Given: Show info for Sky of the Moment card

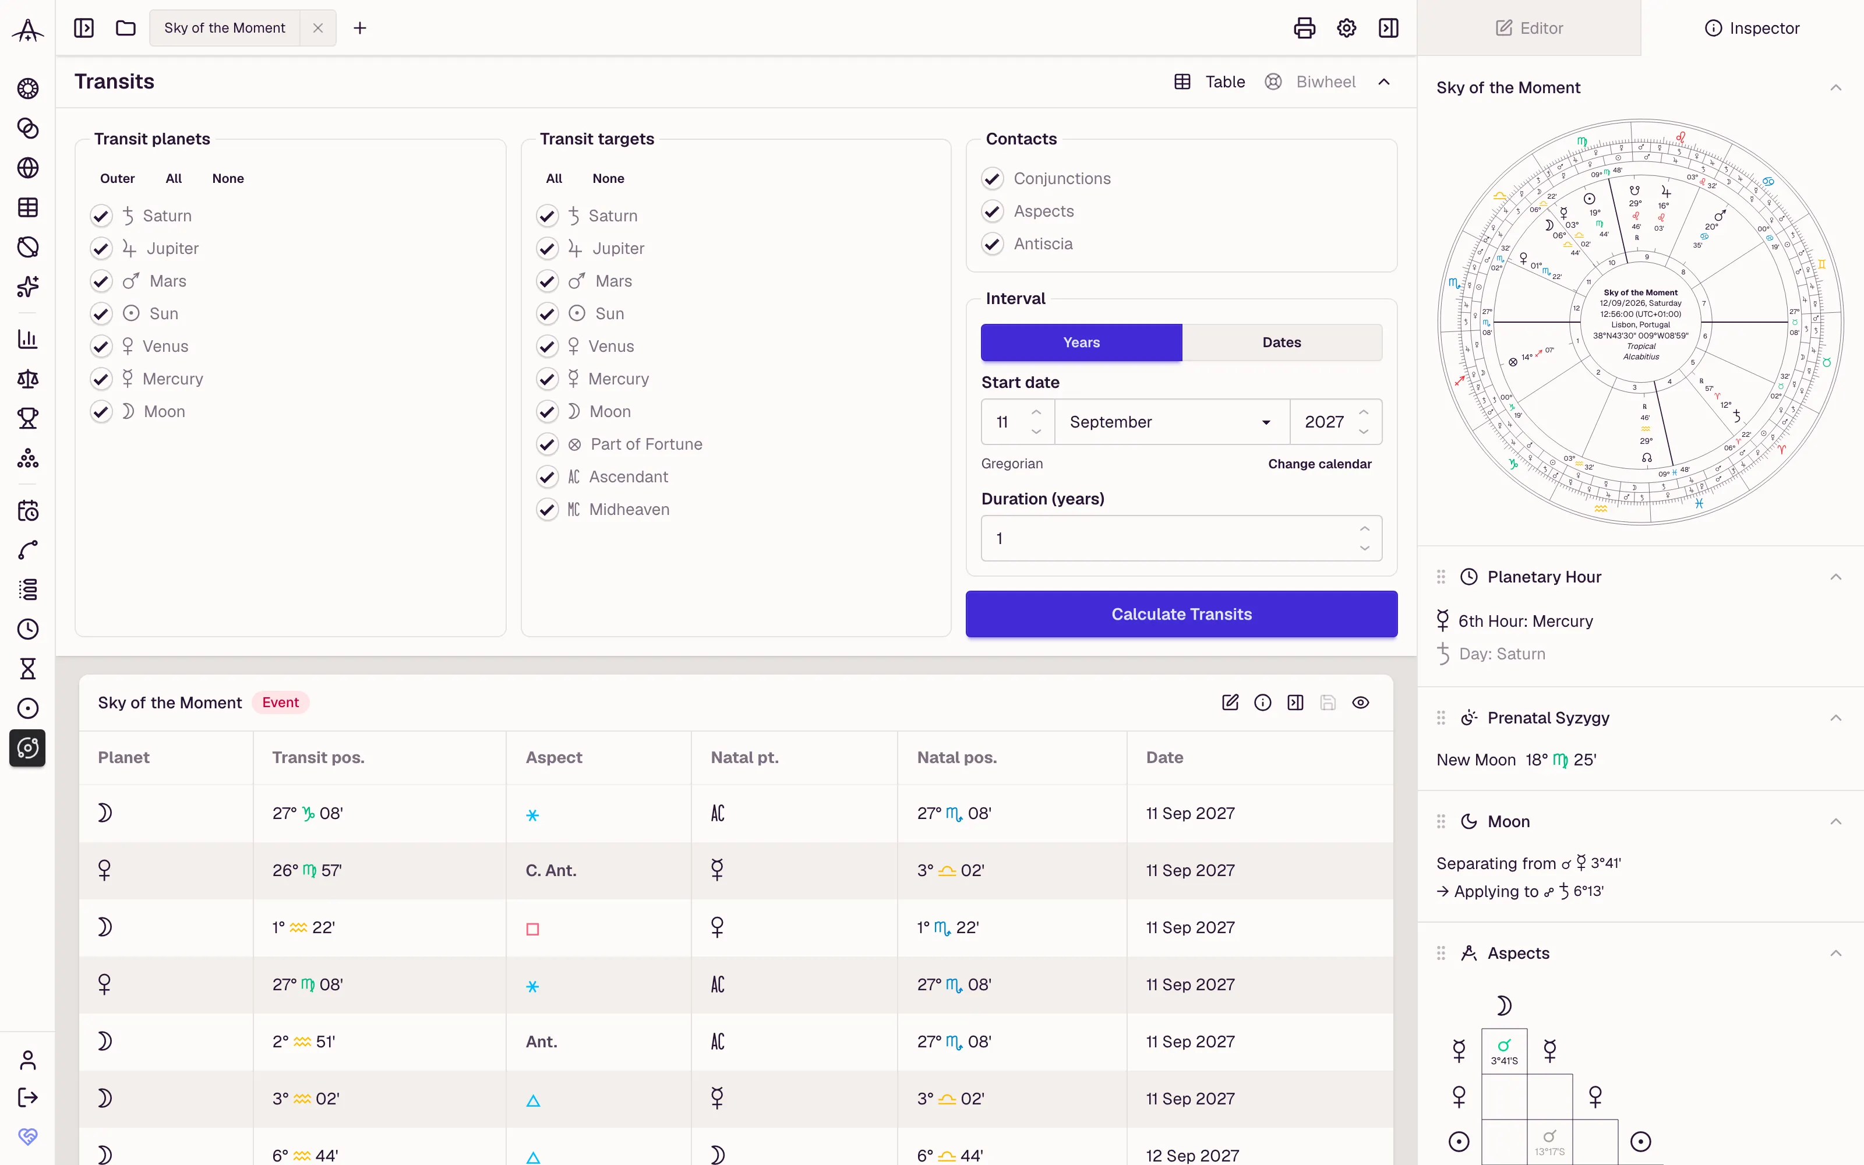Looking at the screenshot, I should tap(1262, 702).
